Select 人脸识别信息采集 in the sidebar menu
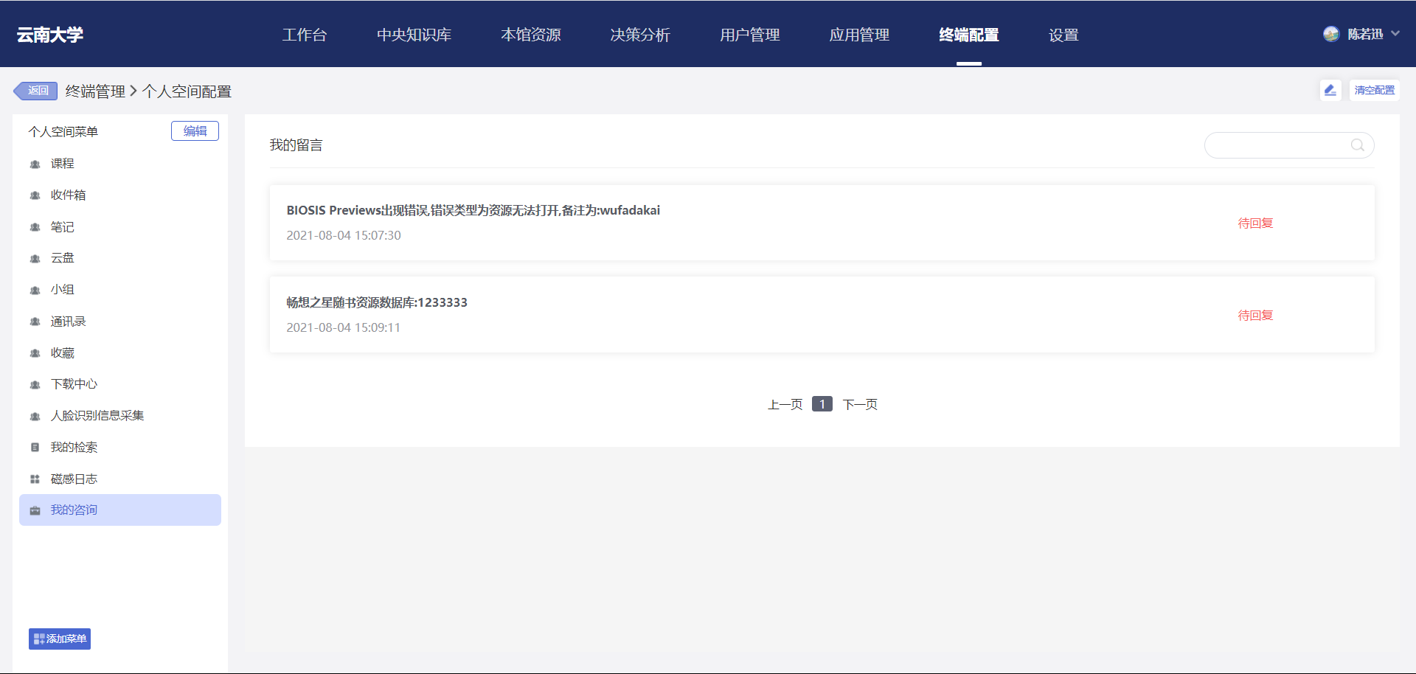 [120, 416]
